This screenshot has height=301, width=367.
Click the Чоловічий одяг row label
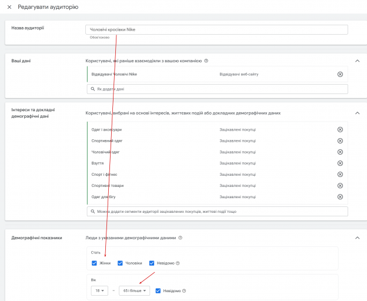tap(105, 152)
